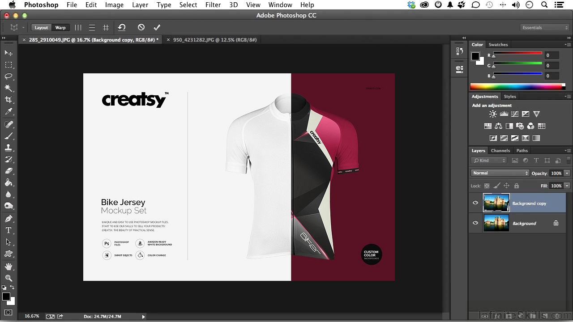Select the Background copy layer thumbnail

(496, 203)
